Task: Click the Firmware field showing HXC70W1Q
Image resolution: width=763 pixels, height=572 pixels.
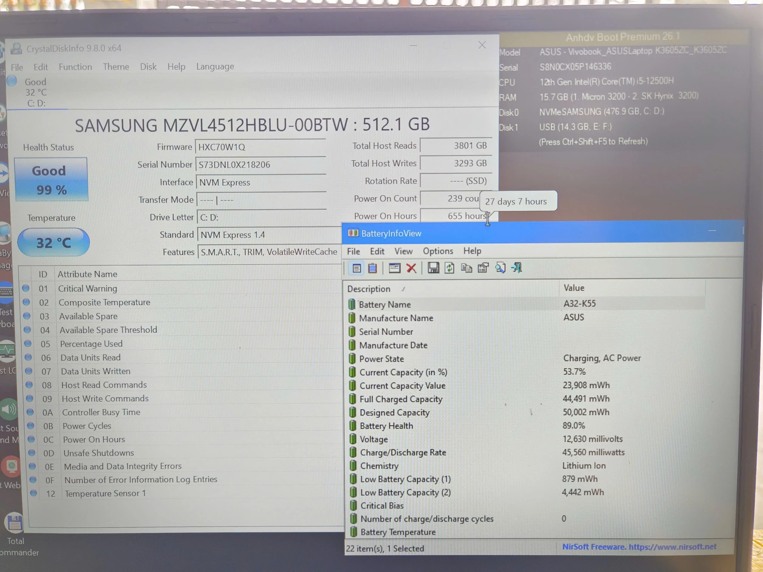Action: [x=260, y=147]
